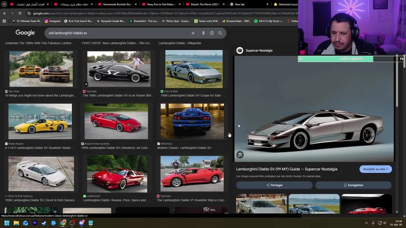
Task: Click the microphone icon in system tray
Action: 373,223
